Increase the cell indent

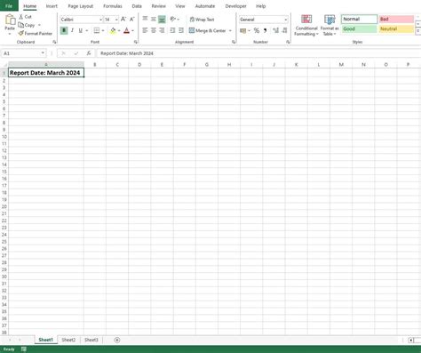(x=181, y=30)
